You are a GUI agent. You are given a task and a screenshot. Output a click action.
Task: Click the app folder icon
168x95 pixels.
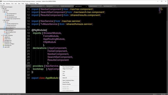click(3, 9)
